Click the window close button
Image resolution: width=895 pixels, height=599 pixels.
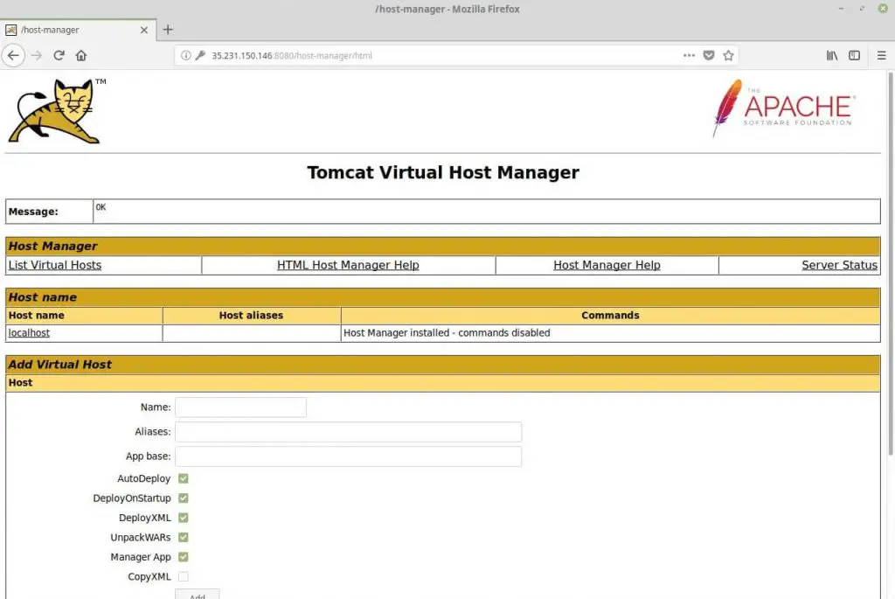883,9
